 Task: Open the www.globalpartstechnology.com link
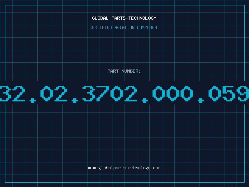124,168
